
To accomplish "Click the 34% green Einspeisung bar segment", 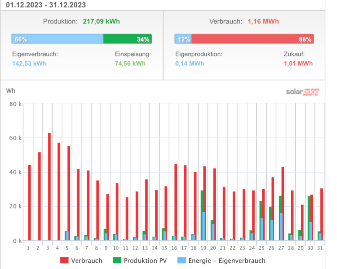I will click(127, 39).
